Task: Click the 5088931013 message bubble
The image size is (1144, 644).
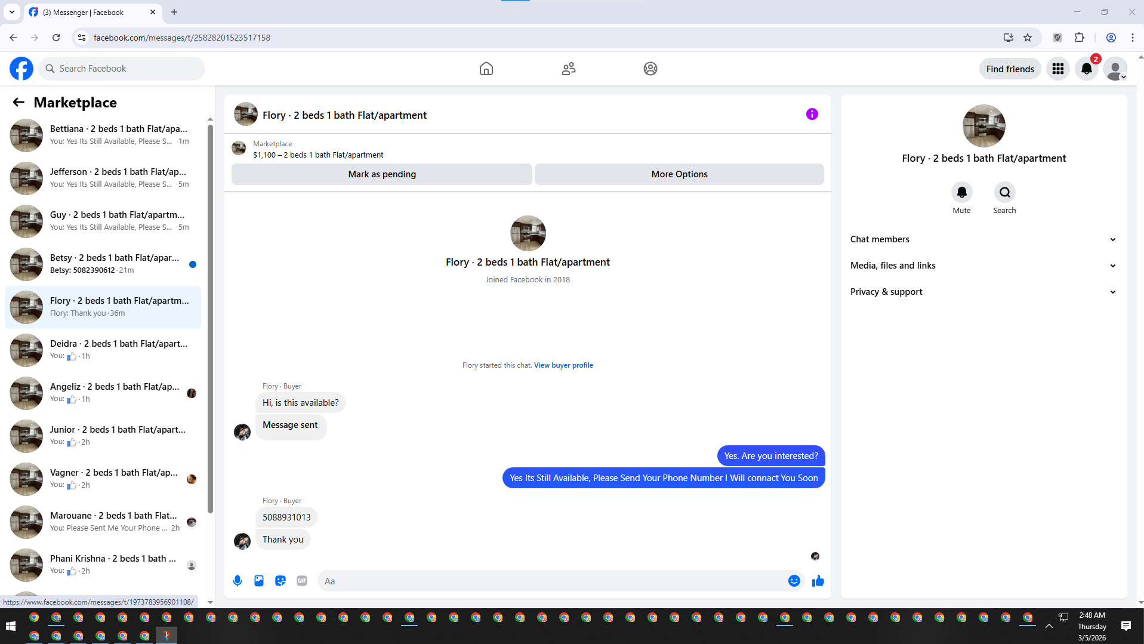Action: tap(286, 517)
